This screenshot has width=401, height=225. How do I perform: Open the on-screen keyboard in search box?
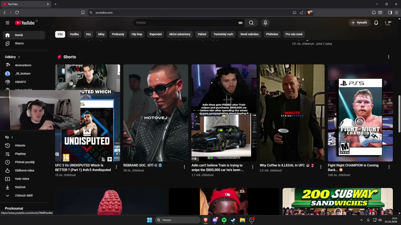pyautogui.click(x=240, y=23)
